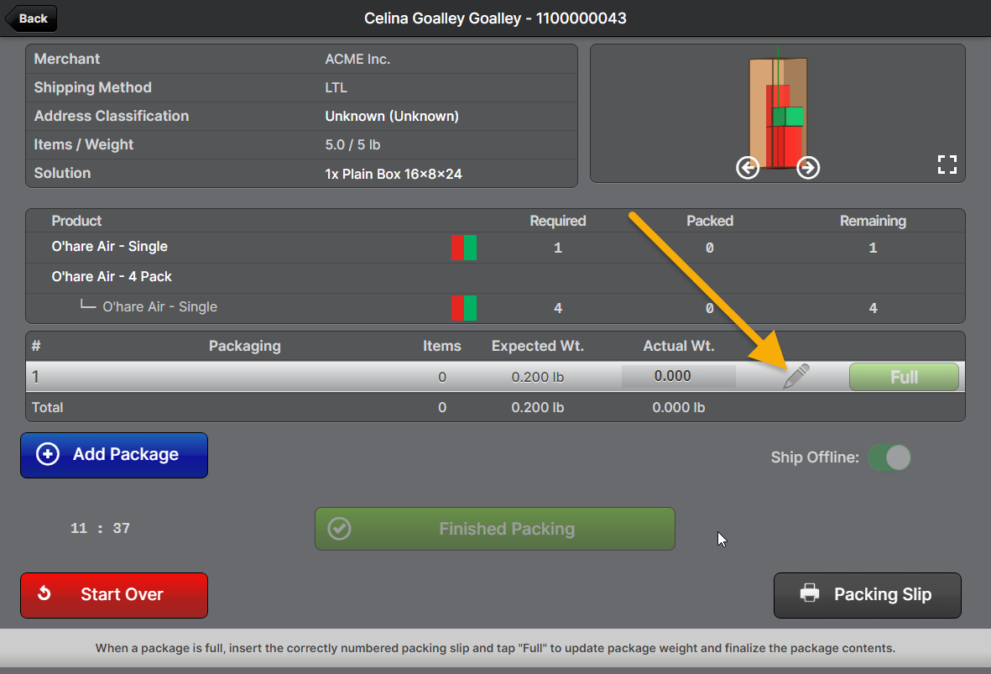The width and height of the screenshot is (991, 674).
Task: Toggle the Ship Offline switch
Action: (889, 457)
